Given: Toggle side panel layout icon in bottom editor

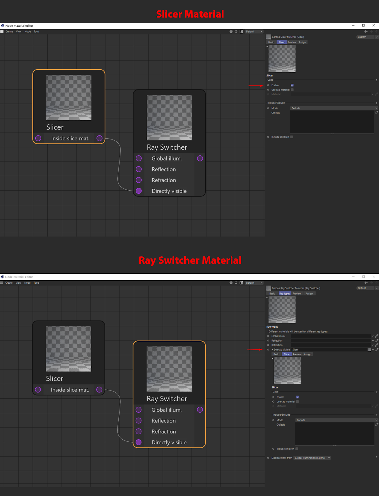Looking at the screenshot, I should (241, 283).
